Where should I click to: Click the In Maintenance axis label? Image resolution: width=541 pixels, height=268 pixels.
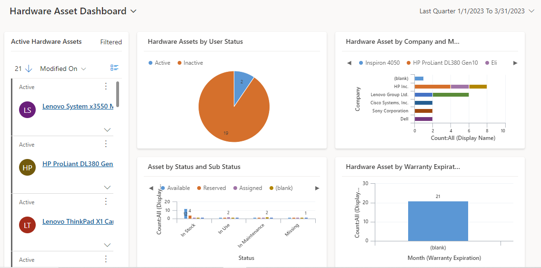(x=251, y=236)
